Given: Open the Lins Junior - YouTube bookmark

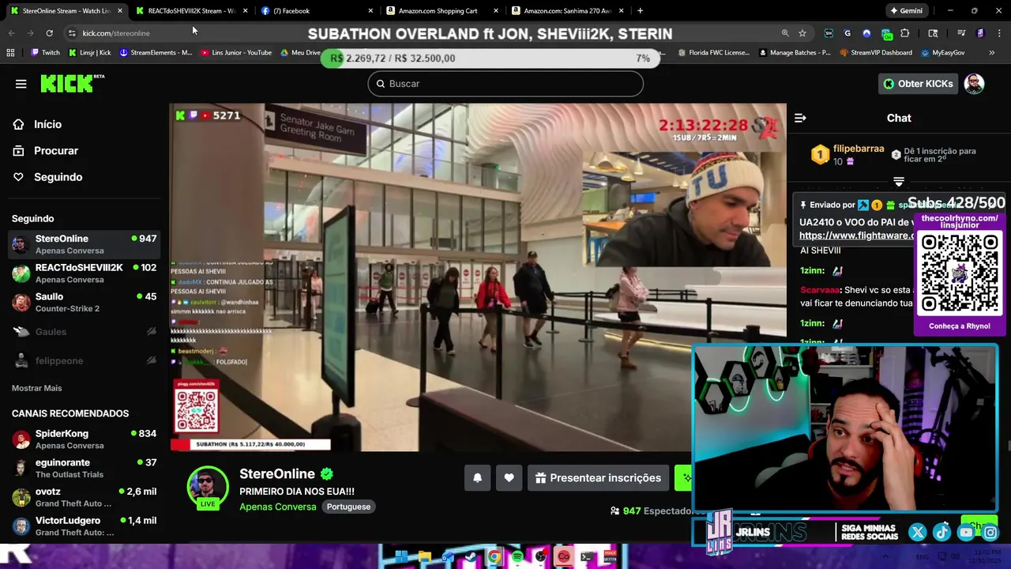Looking at the screenshot, I should (x=235, y=53).
